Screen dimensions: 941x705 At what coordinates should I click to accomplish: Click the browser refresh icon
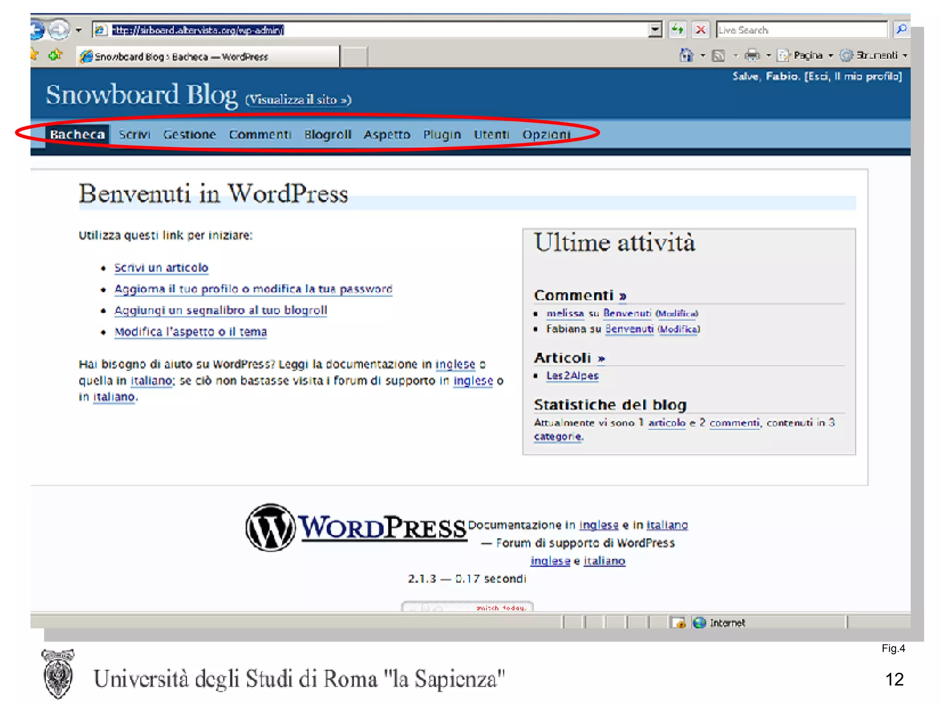click(677, 30)
